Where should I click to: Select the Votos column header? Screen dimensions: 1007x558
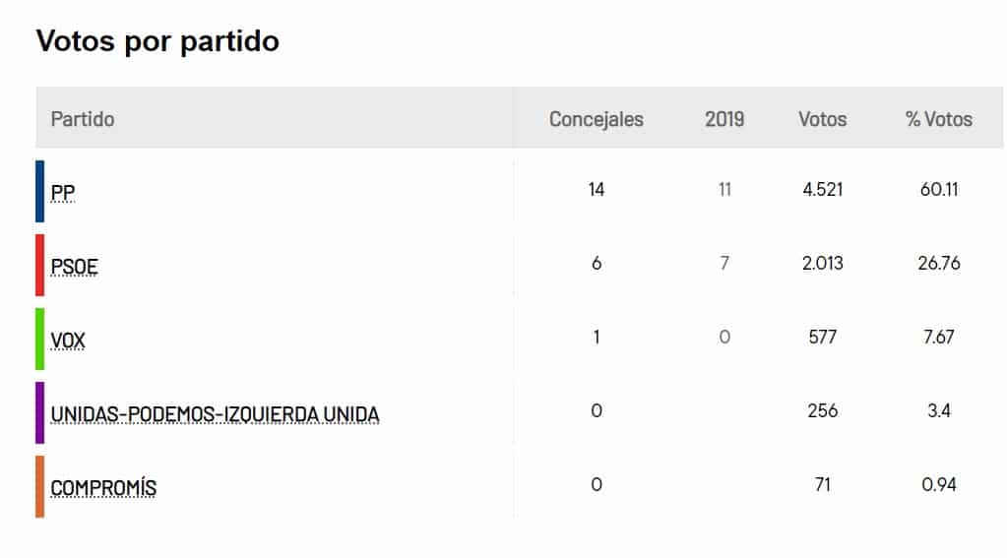point(822,119)
